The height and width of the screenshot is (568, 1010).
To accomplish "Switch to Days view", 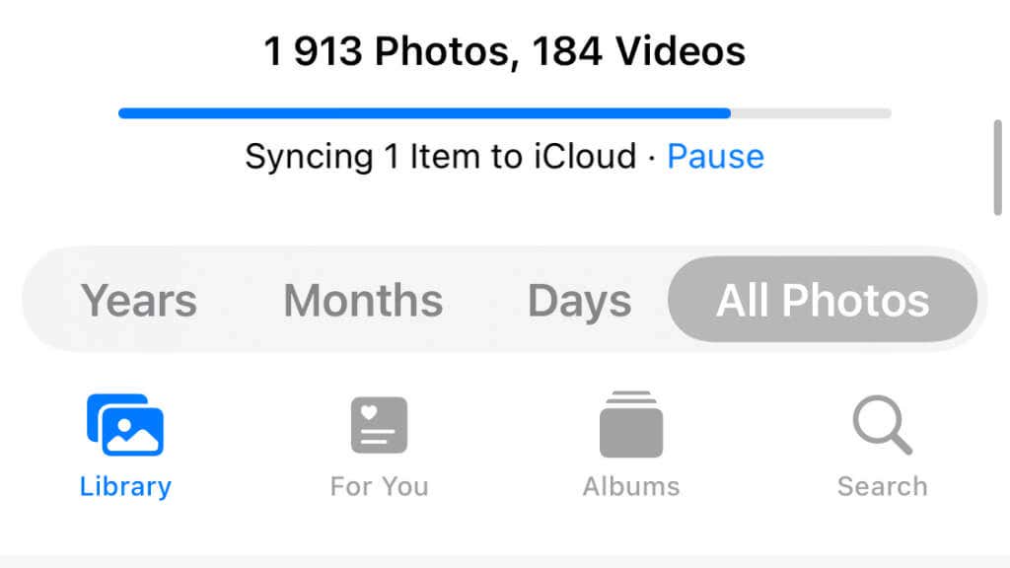I will 579,301.
